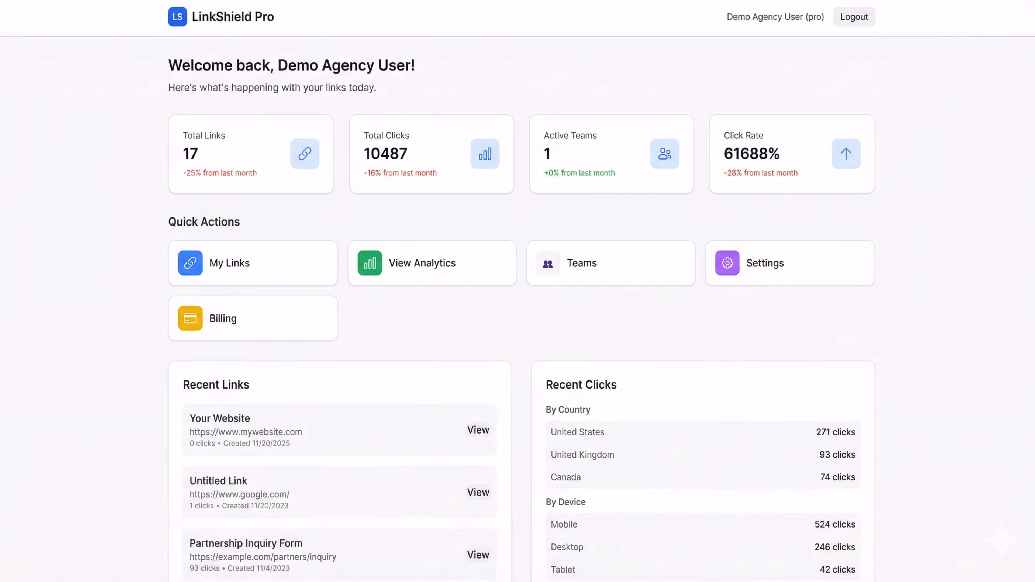The width and height of the screenshot is (1035, 582).
Task: Click the LS logo icon
Action: tap(177, 17)
